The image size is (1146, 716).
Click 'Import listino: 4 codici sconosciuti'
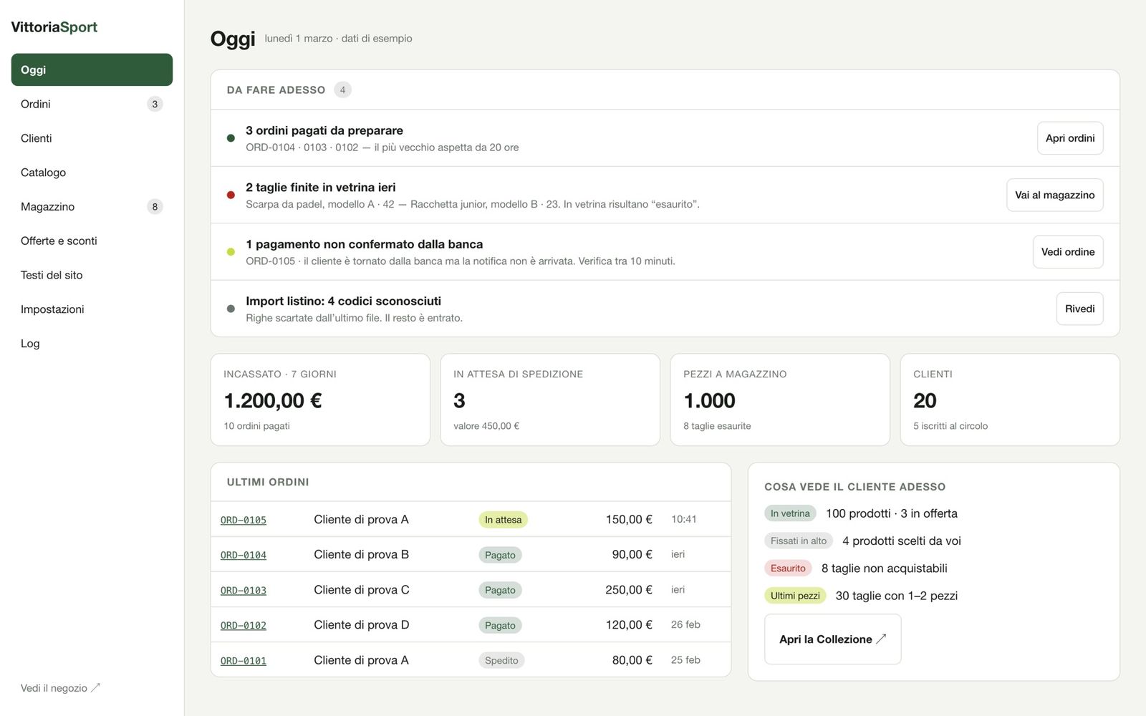344,301
